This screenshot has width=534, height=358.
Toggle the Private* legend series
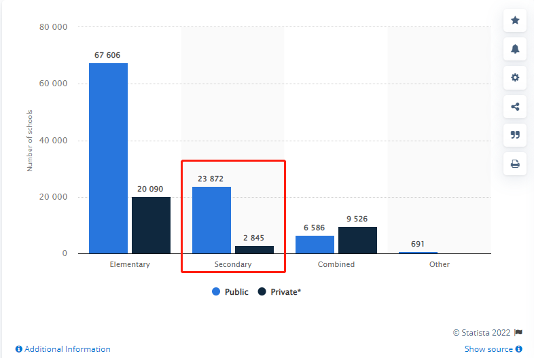point(279,292)
